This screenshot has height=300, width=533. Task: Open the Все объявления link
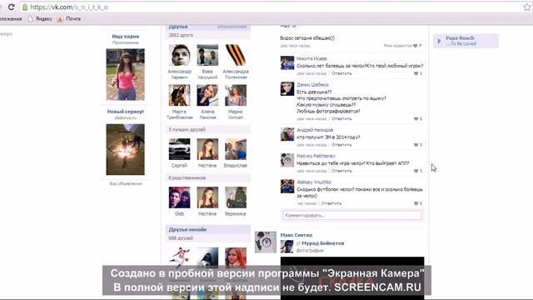point(126,183)
